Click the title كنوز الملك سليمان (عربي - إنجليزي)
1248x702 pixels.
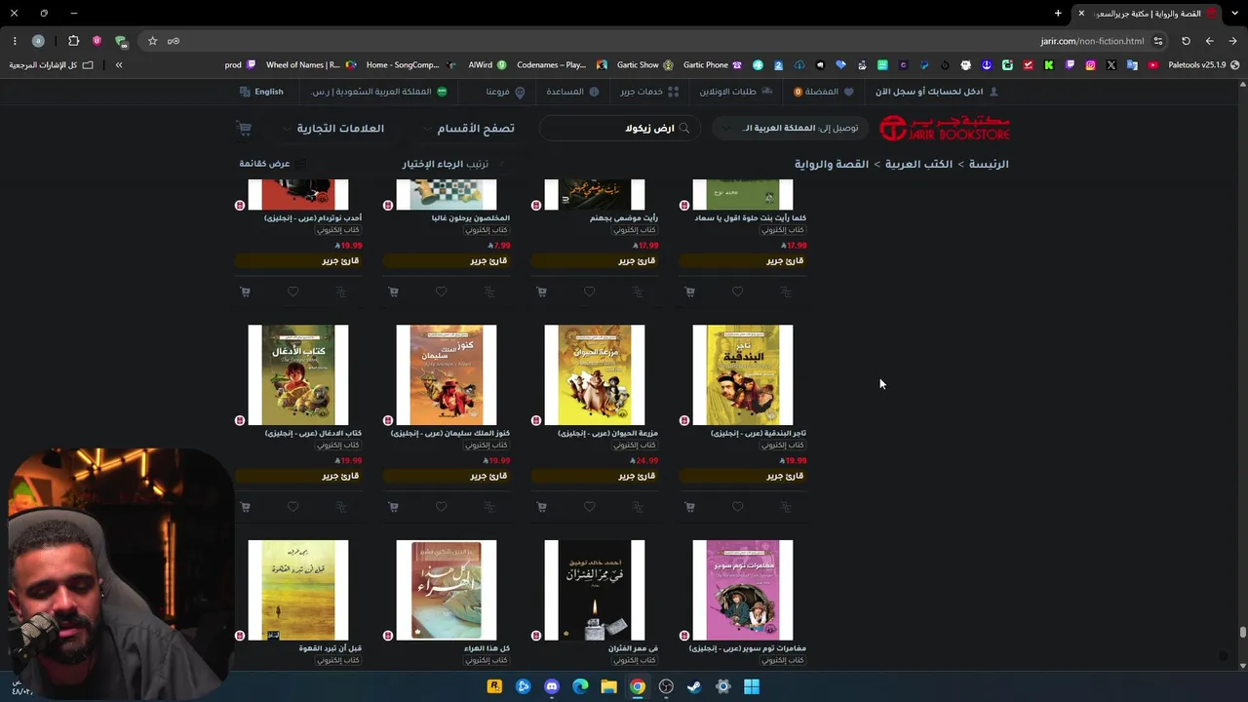point(450,433)
